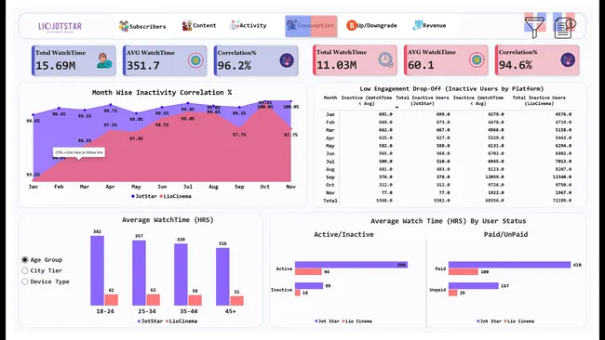The height and width of the screenshot is (340, 605).
Task: Select the red Paid bar valued 100
Action: point(463,272)
